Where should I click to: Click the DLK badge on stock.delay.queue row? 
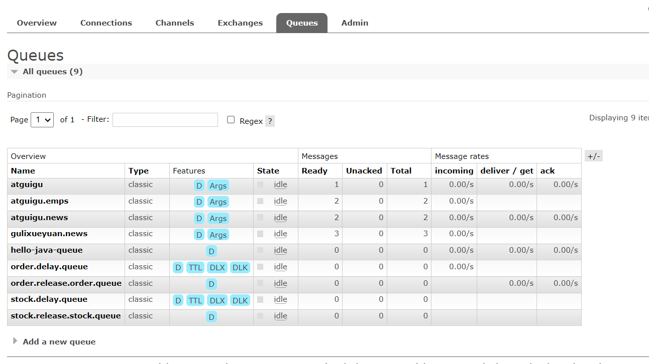coord(240,300)
